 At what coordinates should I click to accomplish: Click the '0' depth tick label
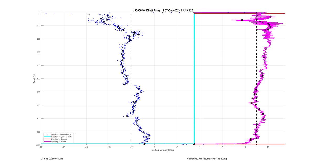pos(39,12)
